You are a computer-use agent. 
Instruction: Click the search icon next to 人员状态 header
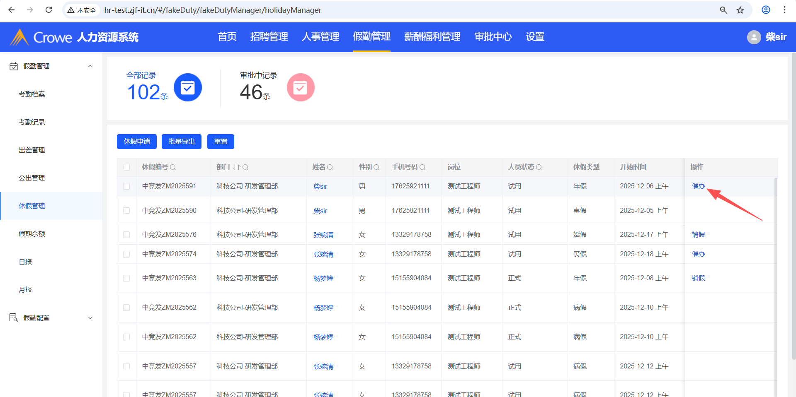539,167
